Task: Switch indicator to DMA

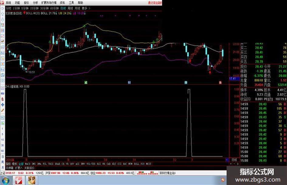Action: pyautogui.click(x=39, y=164)
